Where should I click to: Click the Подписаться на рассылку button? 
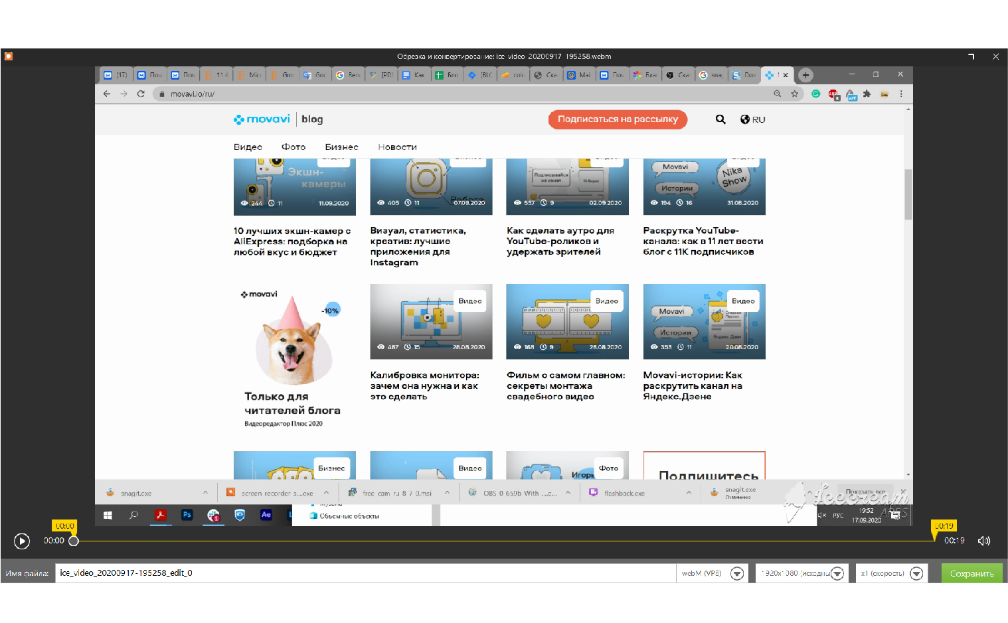click(x=617, y=119)
